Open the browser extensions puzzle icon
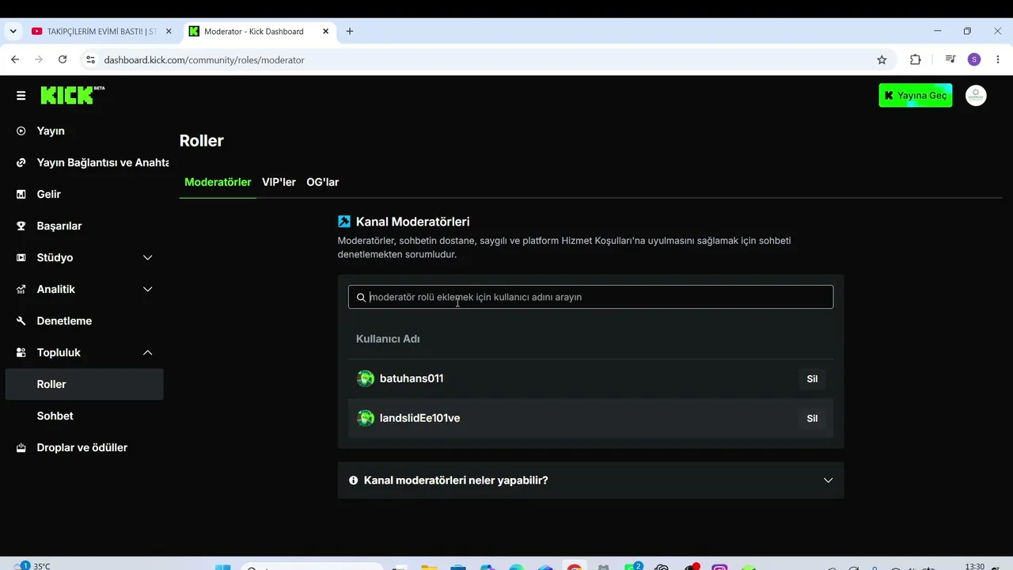The image size is (1013, 570). coord(916,59)
